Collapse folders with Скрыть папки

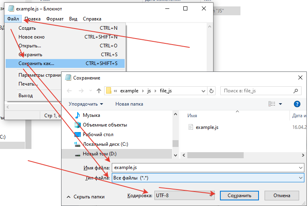[85, 197]
